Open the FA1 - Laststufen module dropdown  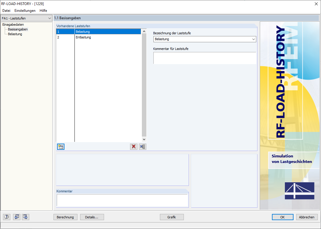50,18
